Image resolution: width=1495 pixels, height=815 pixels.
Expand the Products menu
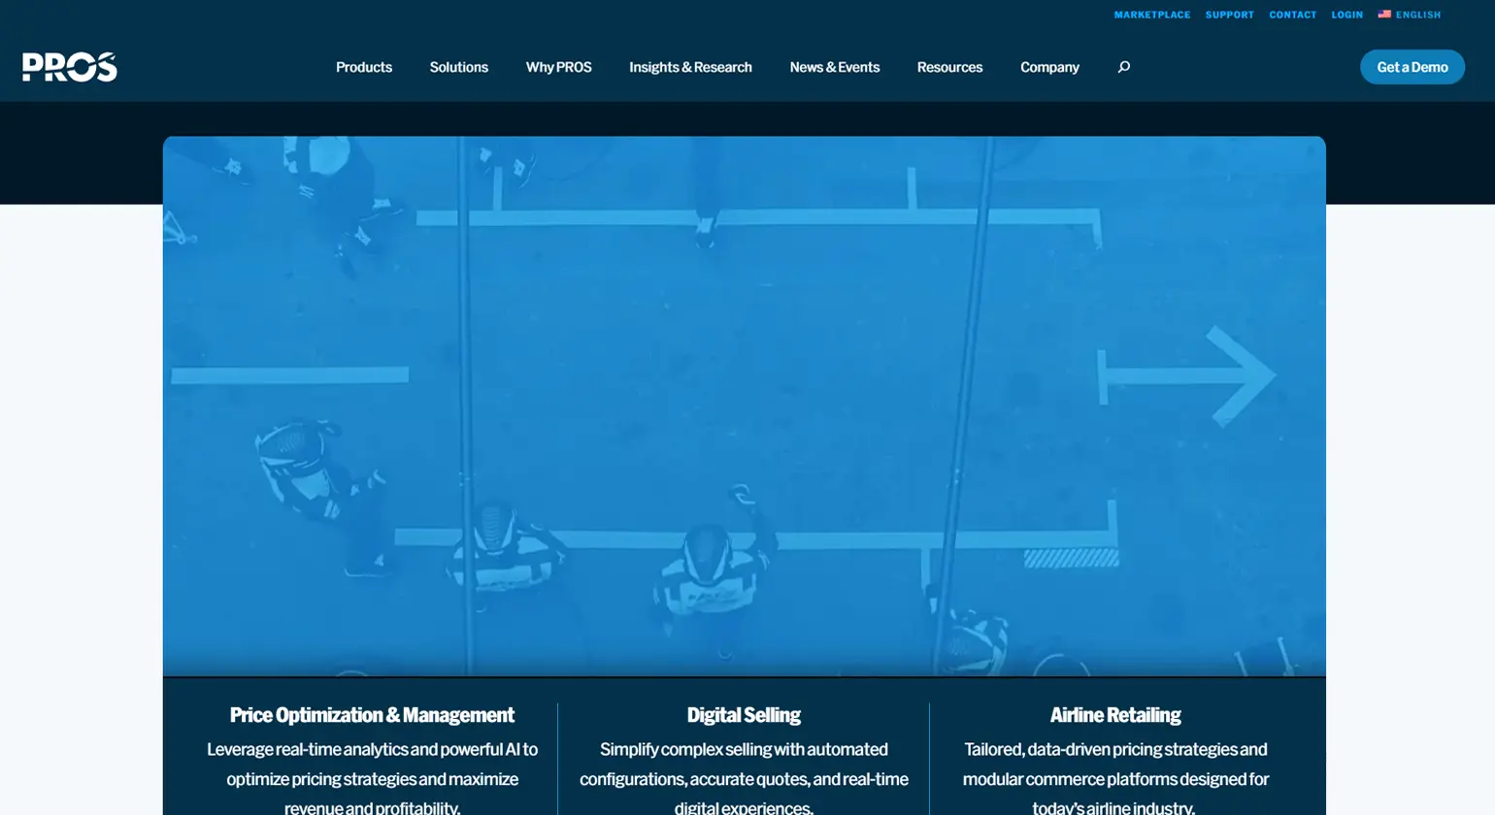click(x=364, y=67)
